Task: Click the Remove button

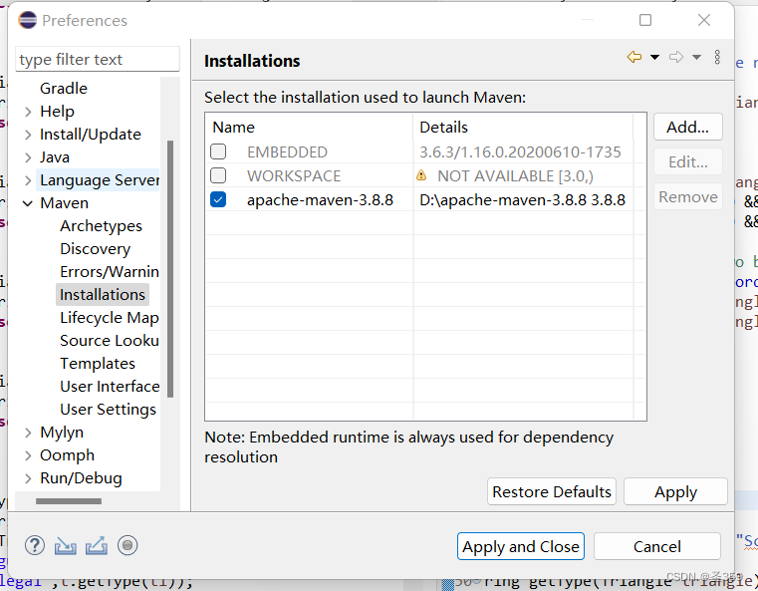Action: (x=688, y=197)
